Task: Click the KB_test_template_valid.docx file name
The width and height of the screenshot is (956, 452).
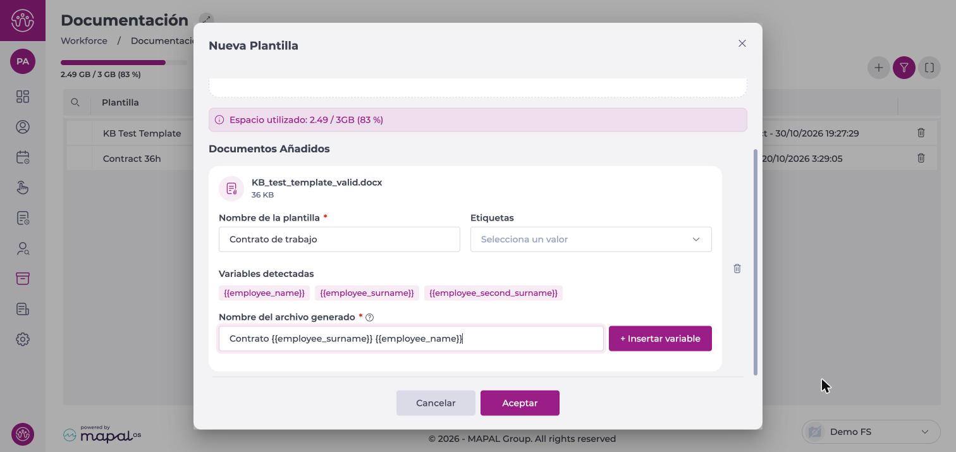Action: point(317,183)
